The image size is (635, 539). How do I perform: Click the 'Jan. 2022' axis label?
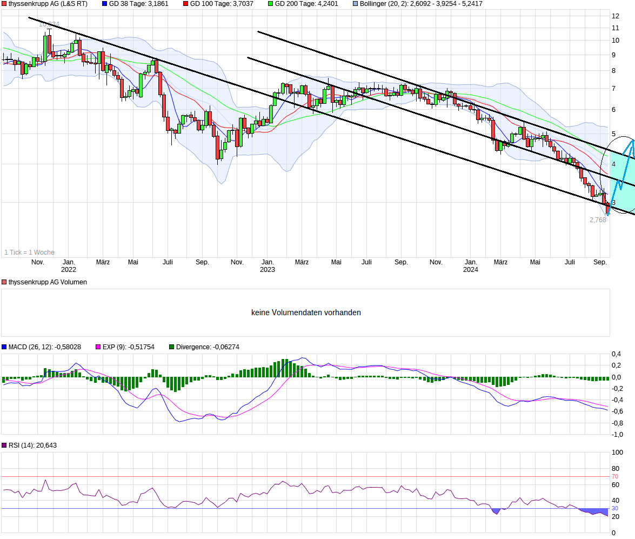point(69,266)
